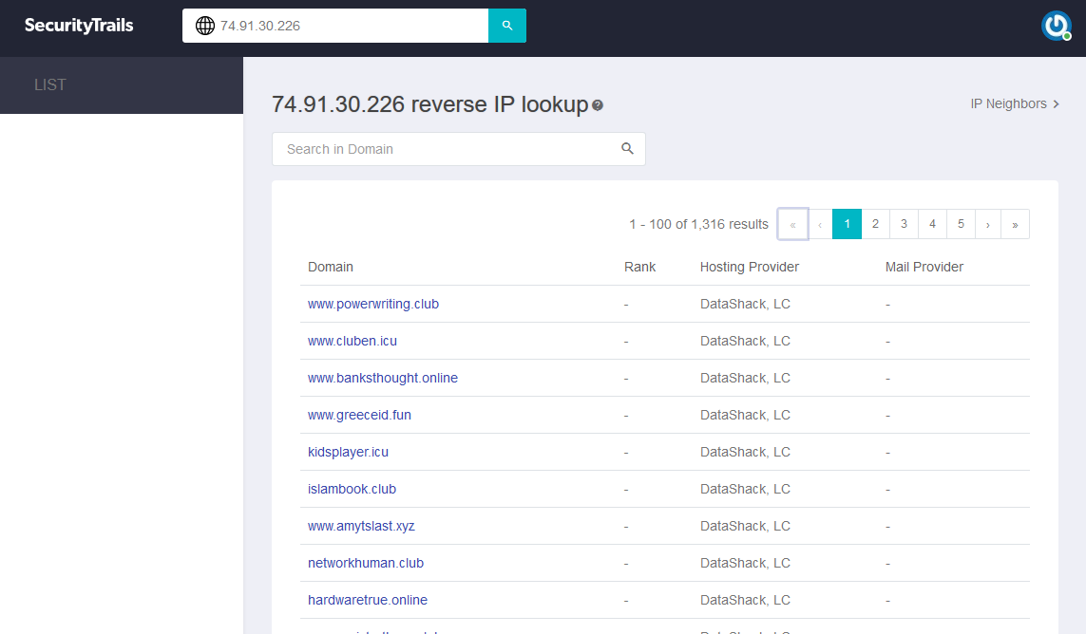1086x634 pixels.
Task: Click DataShack, LC in networkhuman.club row
Action: click(745, 564)
